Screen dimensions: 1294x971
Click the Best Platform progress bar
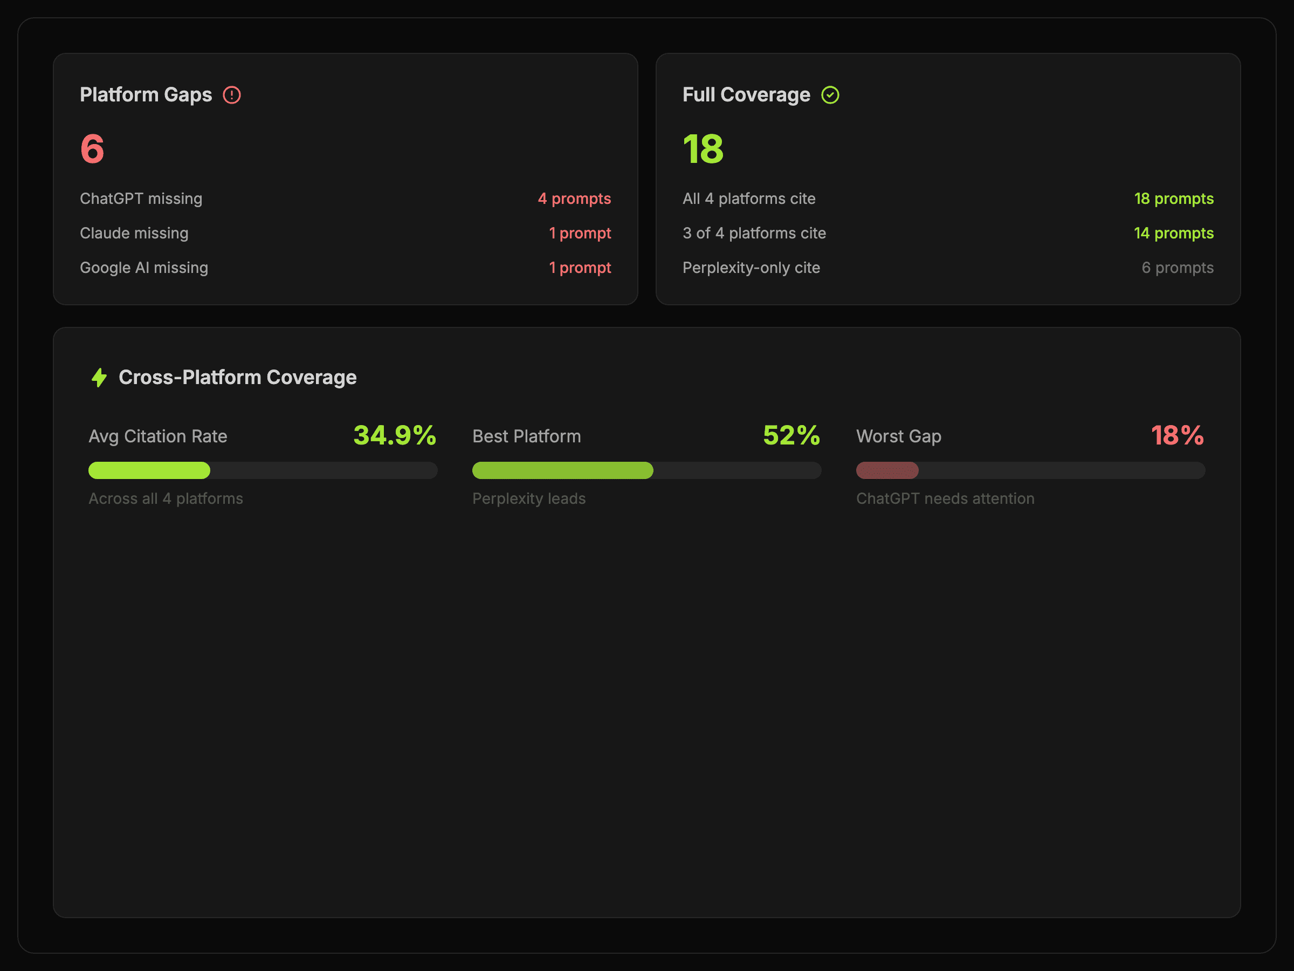click(x=646, y=470)
